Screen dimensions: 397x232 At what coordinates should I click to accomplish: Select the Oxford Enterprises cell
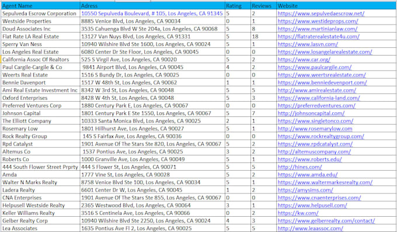40,98
